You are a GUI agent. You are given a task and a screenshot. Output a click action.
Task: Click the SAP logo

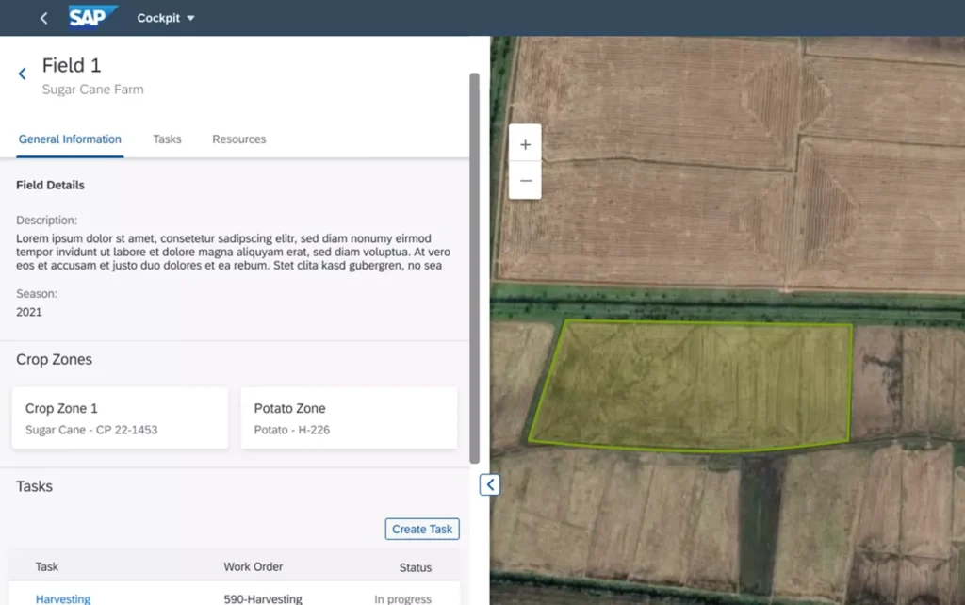[x=92, y=18]
